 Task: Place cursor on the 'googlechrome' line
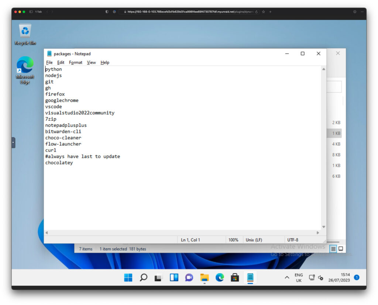click(x=62, y=100)
